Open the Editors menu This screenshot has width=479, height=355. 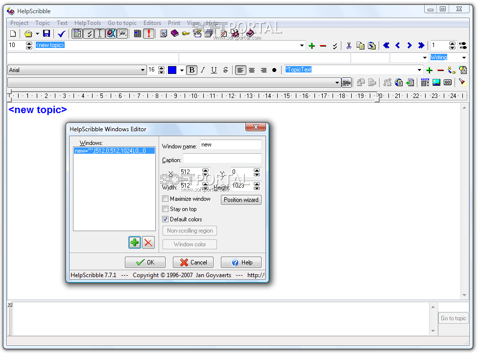click(152, 23)
